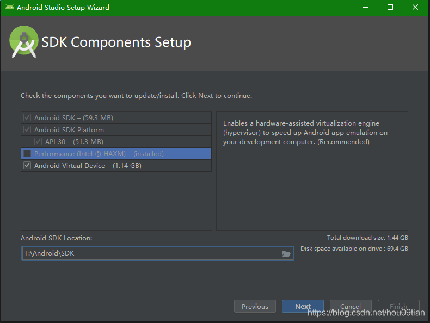Uncheck the Android Virtual Device checkbox
This screenshot has height=323, width=430.
tap(27, 165)
